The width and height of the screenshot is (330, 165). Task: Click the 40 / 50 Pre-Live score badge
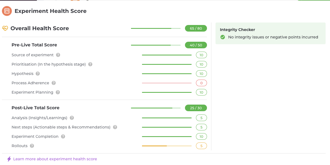tap(196, 45)
